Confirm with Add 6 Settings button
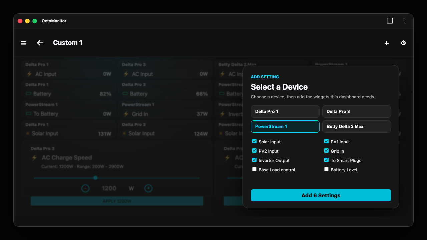 click(321, 195)
